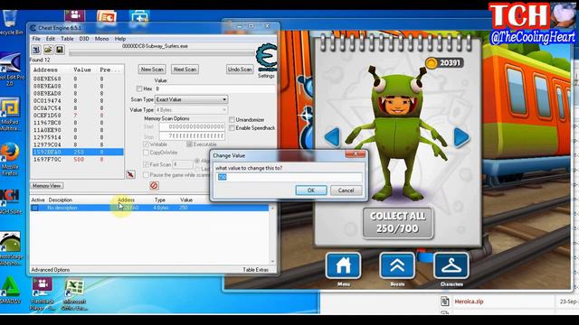Open NCH Suite desktop icon
This screenshot has height=325, width=579.
click(x=10, y=202)
